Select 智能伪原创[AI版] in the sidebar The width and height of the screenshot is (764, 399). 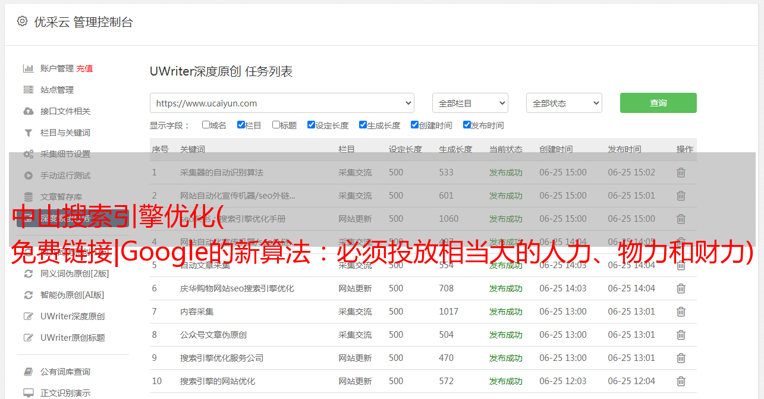tap(72, 295)
